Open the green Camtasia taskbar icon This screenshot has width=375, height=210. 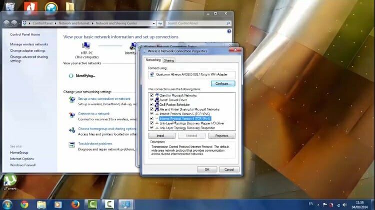[x=92, y=205]
